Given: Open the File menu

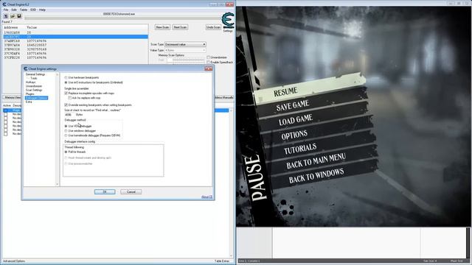Looking at the screenshot, I should click(x=6, y=10).
